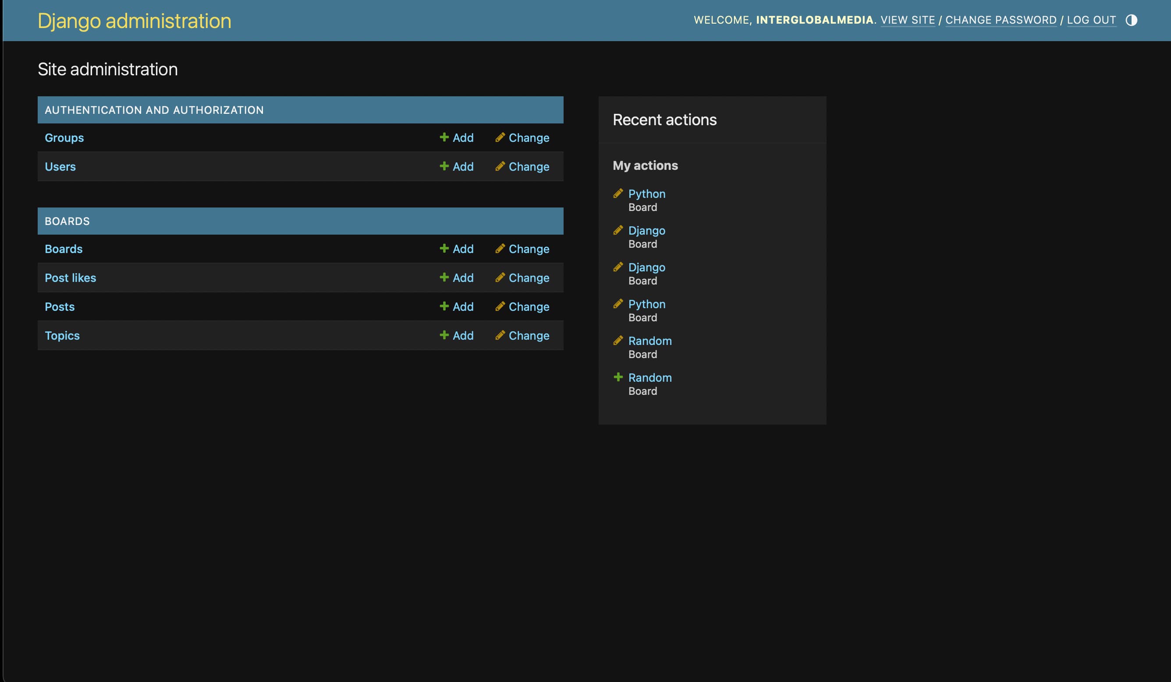This screenshot has height=682, width=1171.
Task: Click the pencil icon beside second Python action
Action: pos(617,303)
